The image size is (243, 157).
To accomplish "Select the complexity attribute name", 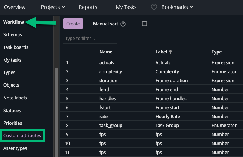I will tap(111, 72).
